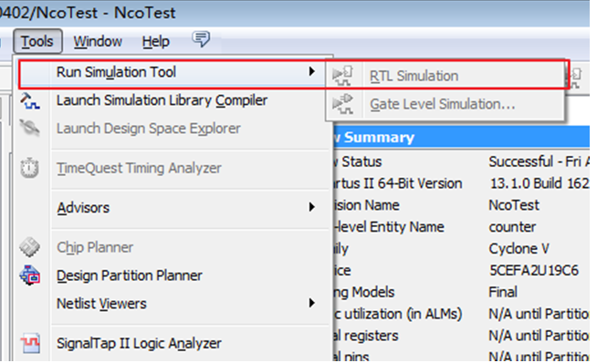This screenshot has width=597, height=363.
Task: Select Chip Planner menu entry
Action: (95, 247)
